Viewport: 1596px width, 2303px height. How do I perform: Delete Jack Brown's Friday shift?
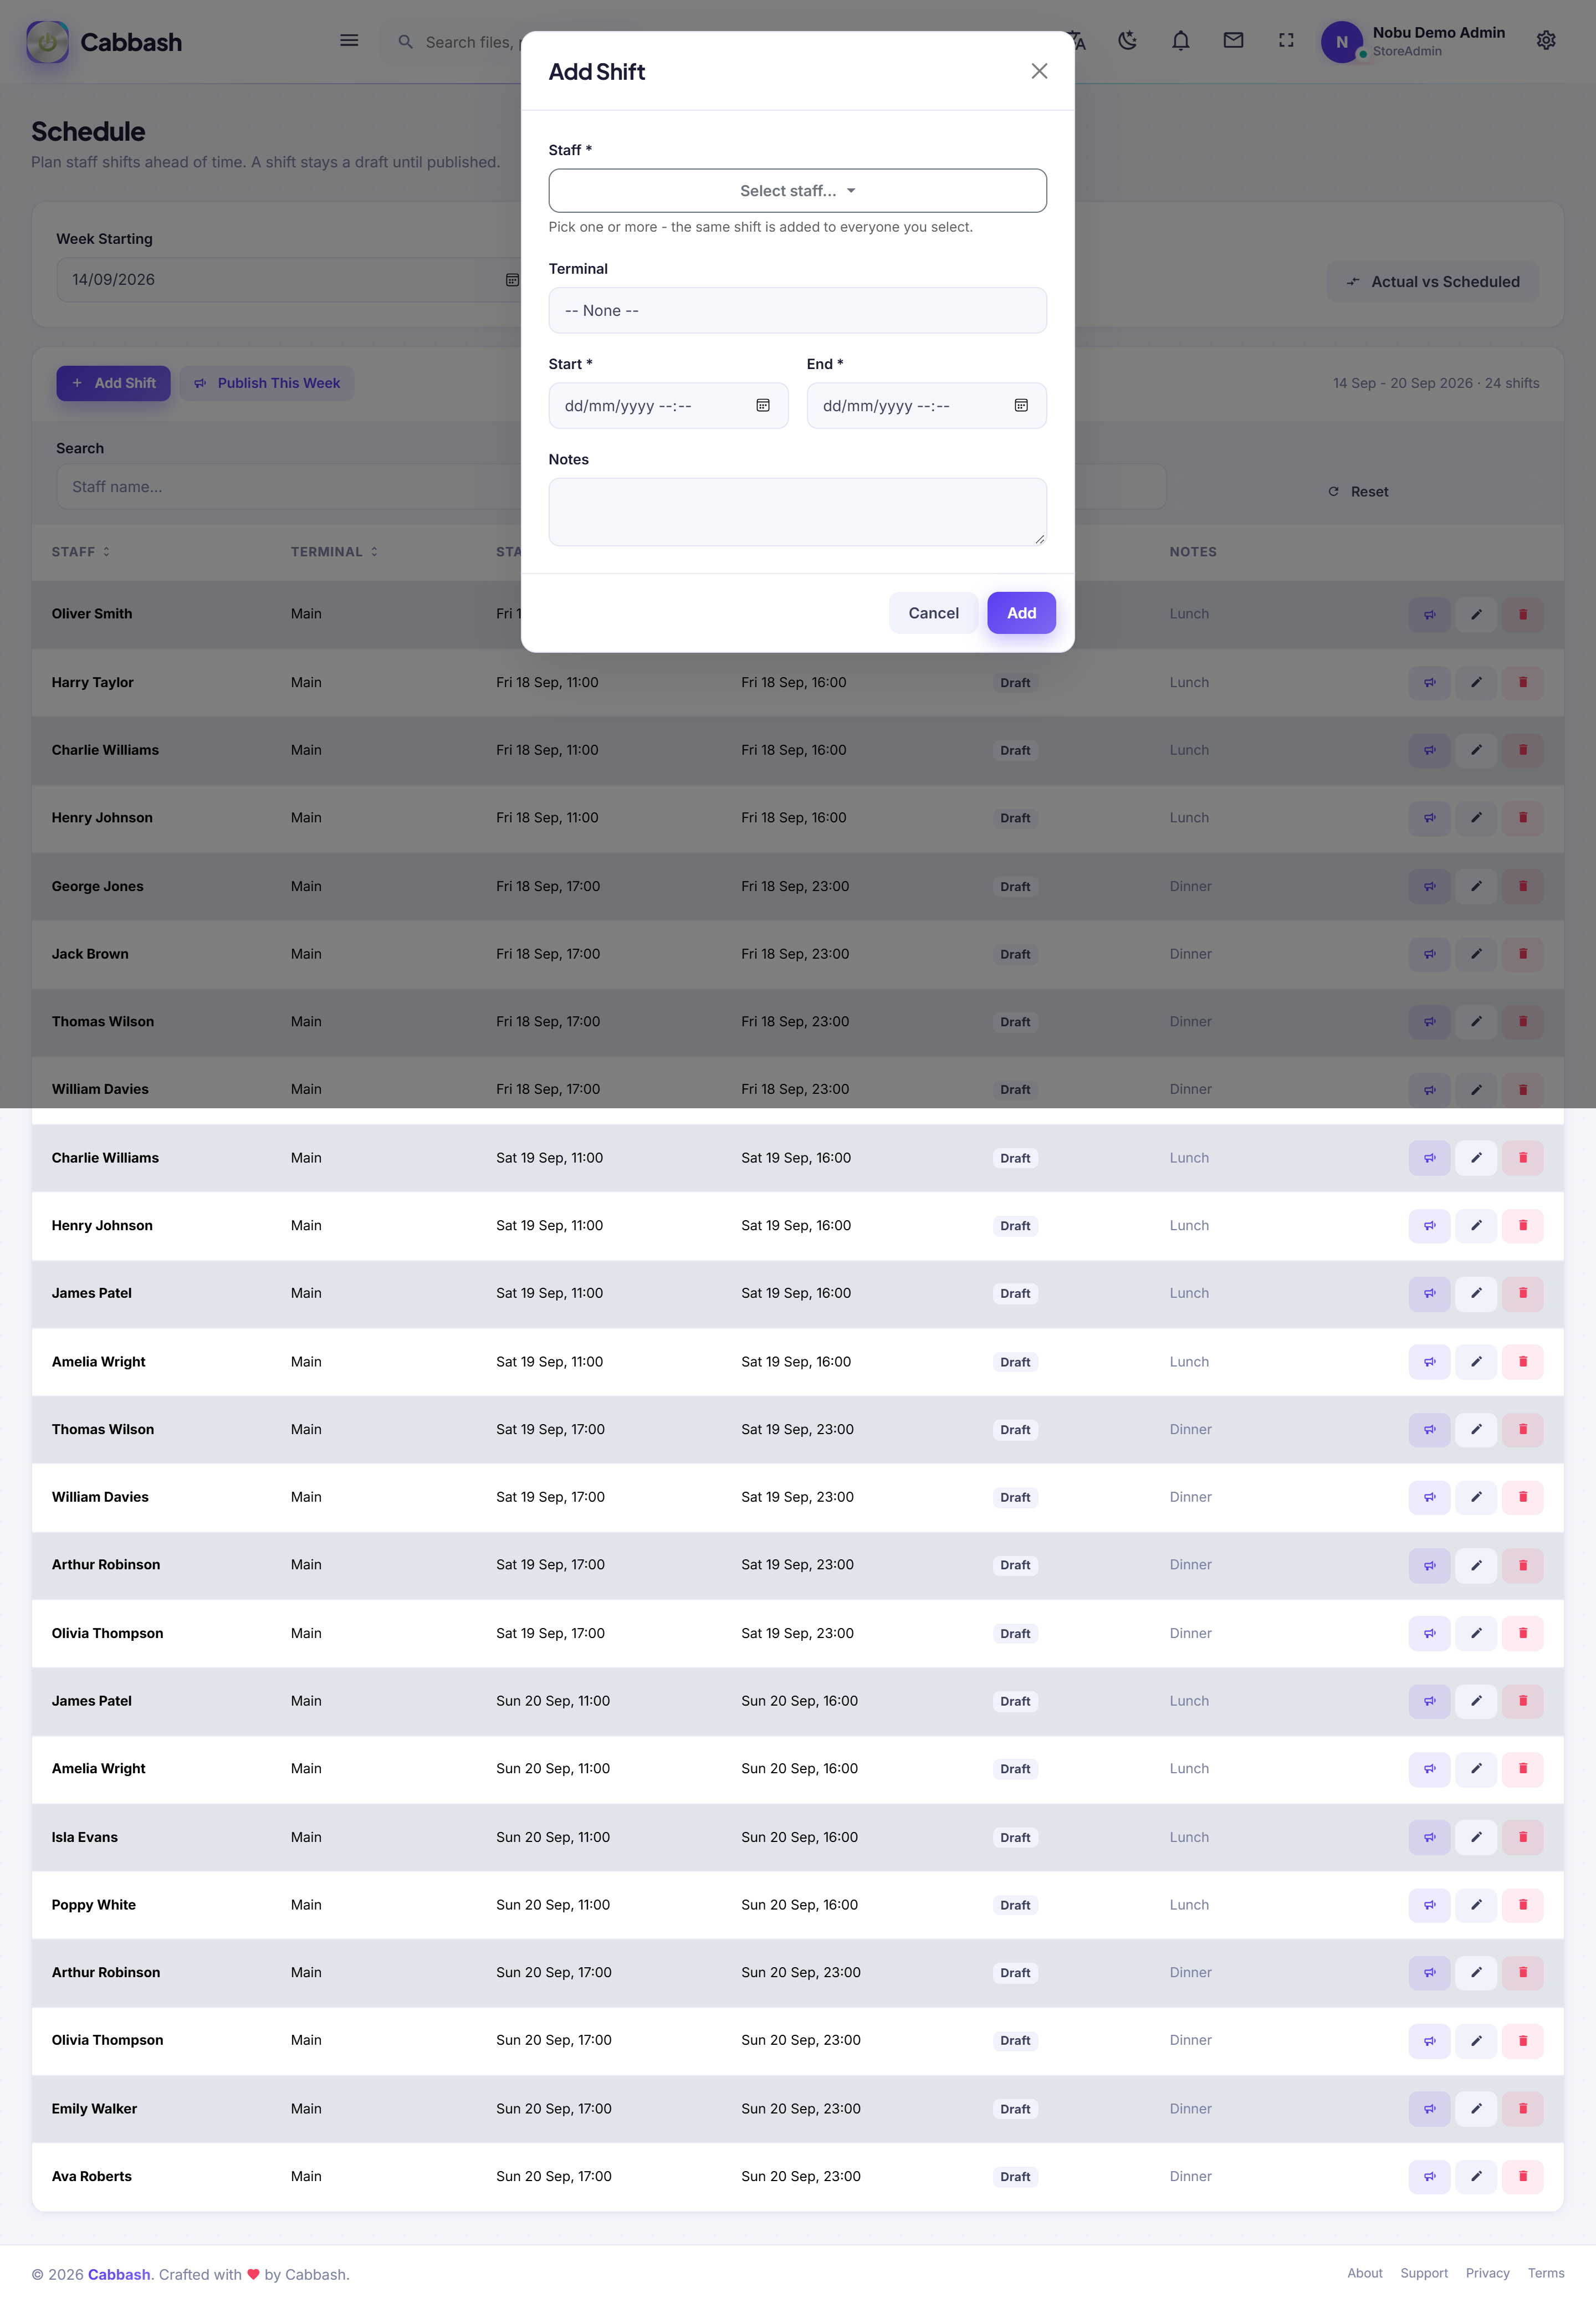[1522, 955]
